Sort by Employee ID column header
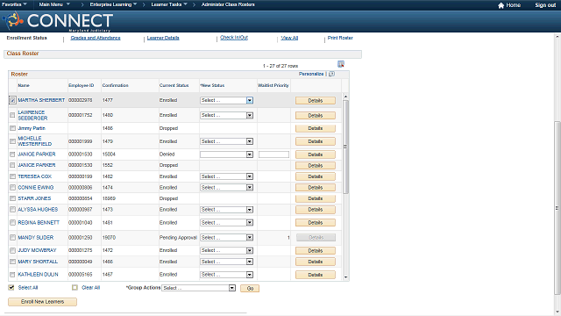This screenshot has height=316, width=561. (82, 85)
